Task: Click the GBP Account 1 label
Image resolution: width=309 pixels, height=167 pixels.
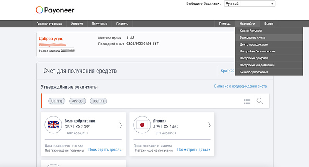Action: 78,133
